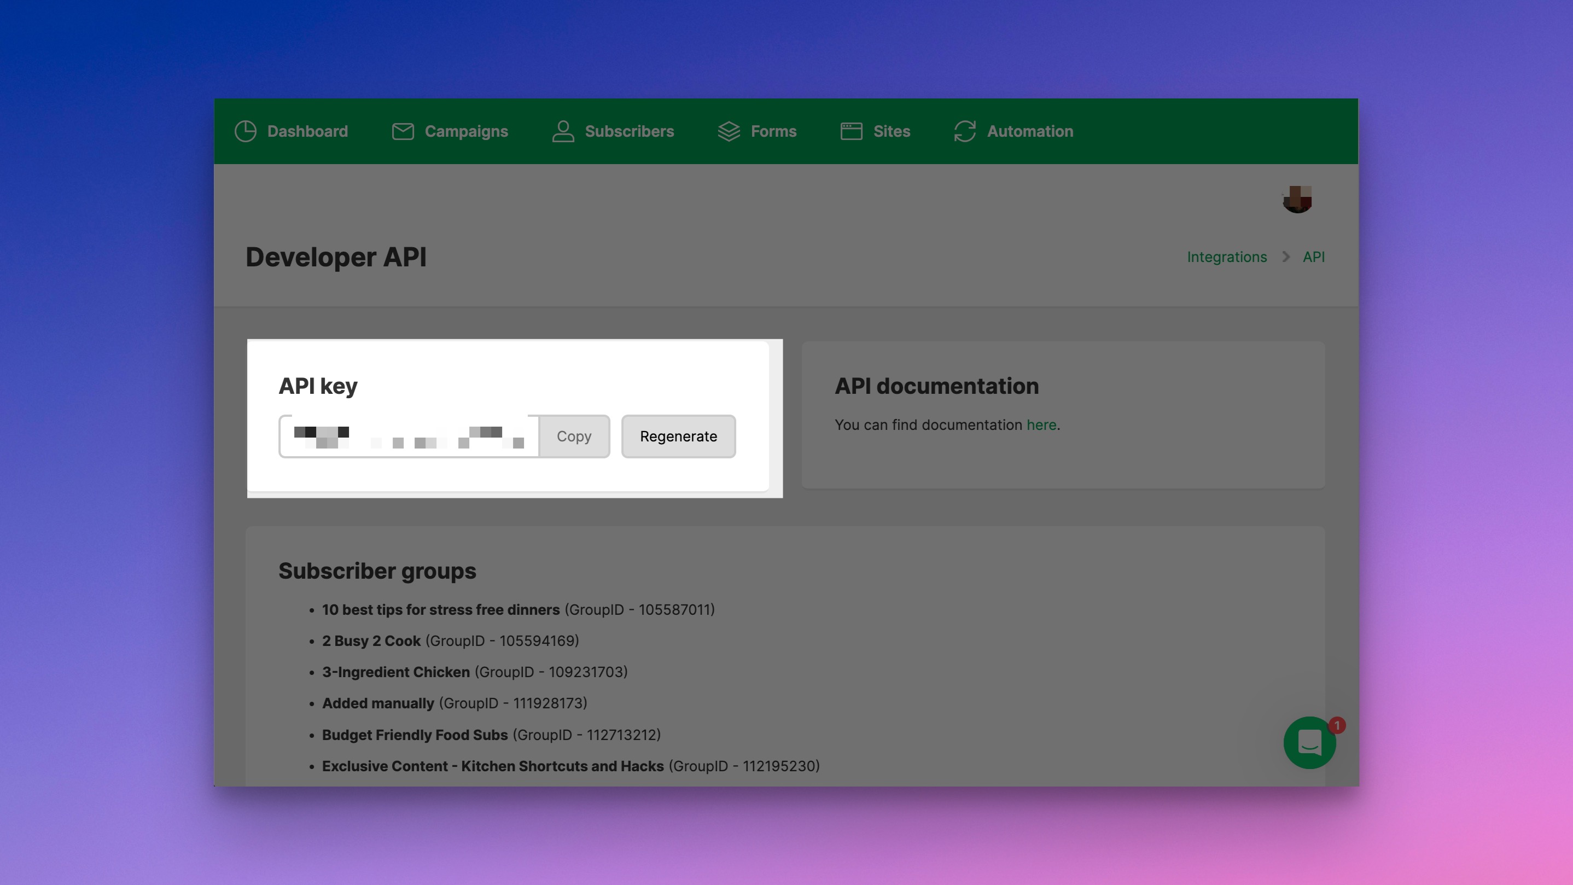The width and height of the screenshot is (1573, 885).
Task: Open the Campaigns menu item
Action: coord(466,131)
